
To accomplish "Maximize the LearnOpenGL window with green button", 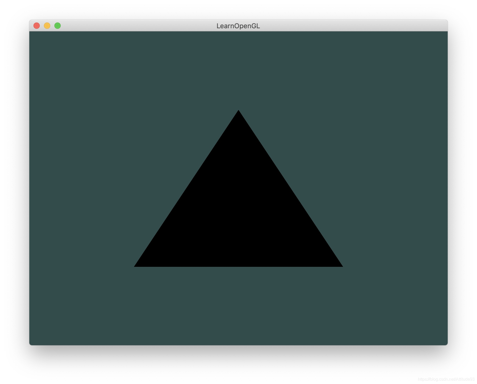I will click(x=58, y=26).
